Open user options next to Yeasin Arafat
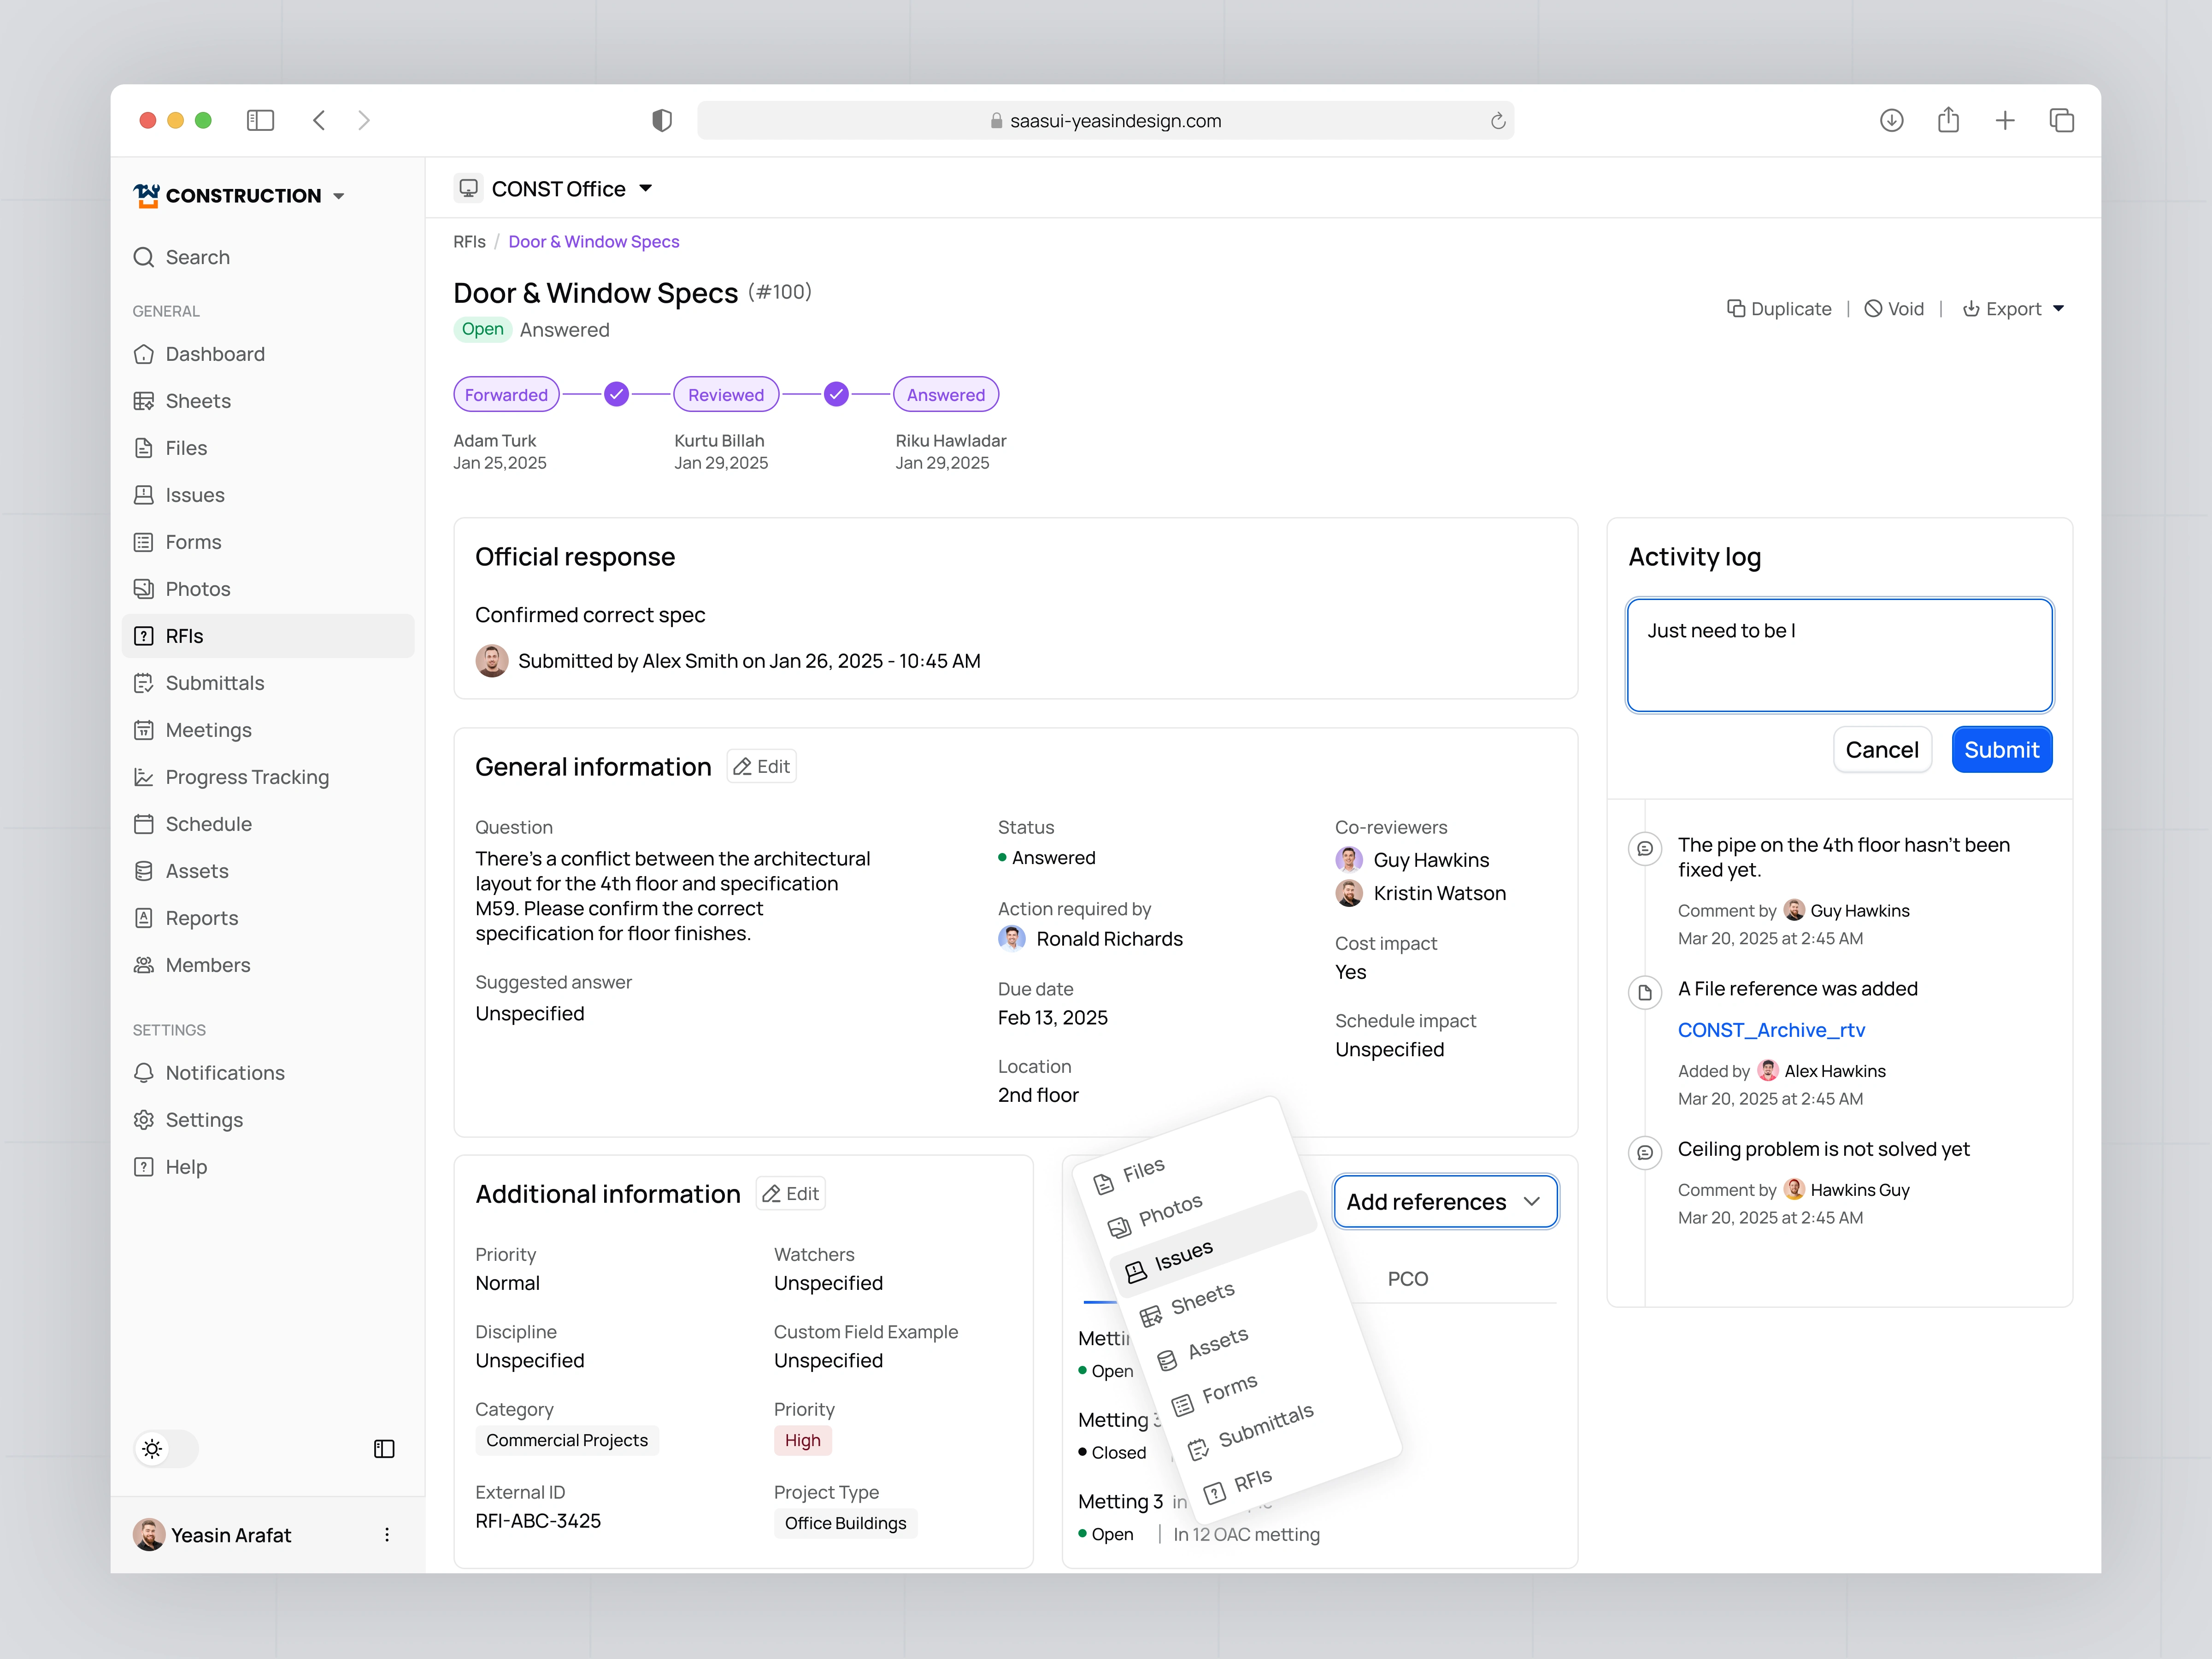 pyautogui.click(x=387, y=1535)
